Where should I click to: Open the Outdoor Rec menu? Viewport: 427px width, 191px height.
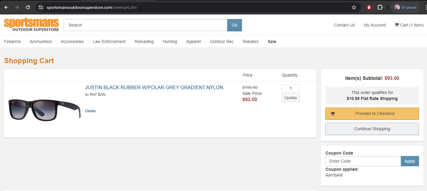[222, 41]
